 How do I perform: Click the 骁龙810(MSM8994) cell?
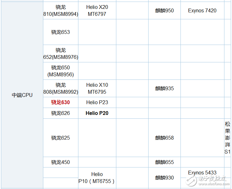tap(60, 10)
